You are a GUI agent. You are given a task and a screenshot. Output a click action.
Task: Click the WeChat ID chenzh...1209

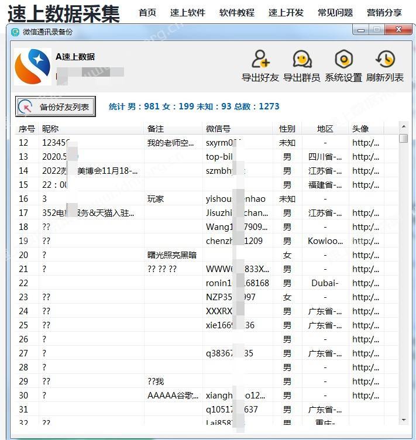(x=234, y=241)
